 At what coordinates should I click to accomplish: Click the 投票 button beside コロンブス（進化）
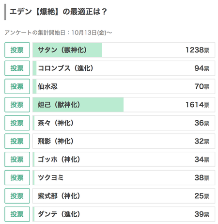click(x=17, y=68)
